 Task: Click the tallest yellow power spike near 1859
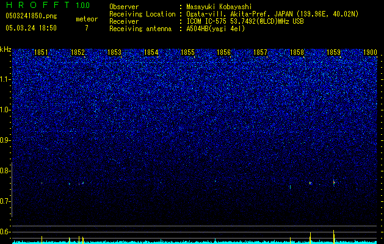click(333, 237)
